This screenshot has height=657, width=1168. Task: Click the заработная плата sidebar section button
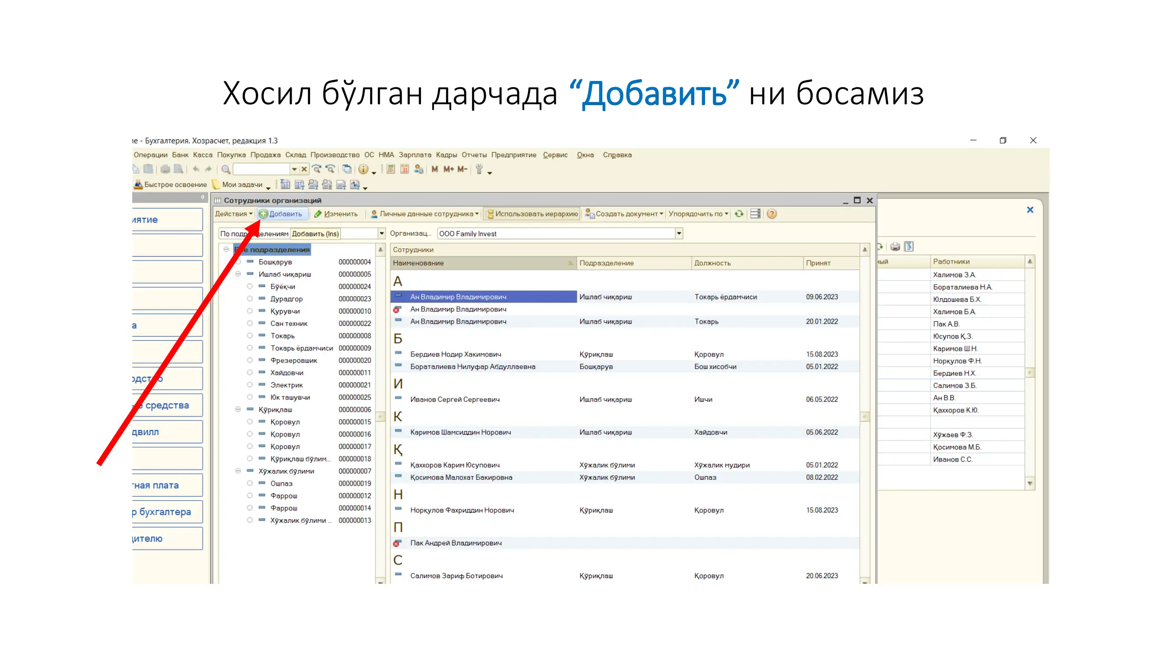pos(167,485)
